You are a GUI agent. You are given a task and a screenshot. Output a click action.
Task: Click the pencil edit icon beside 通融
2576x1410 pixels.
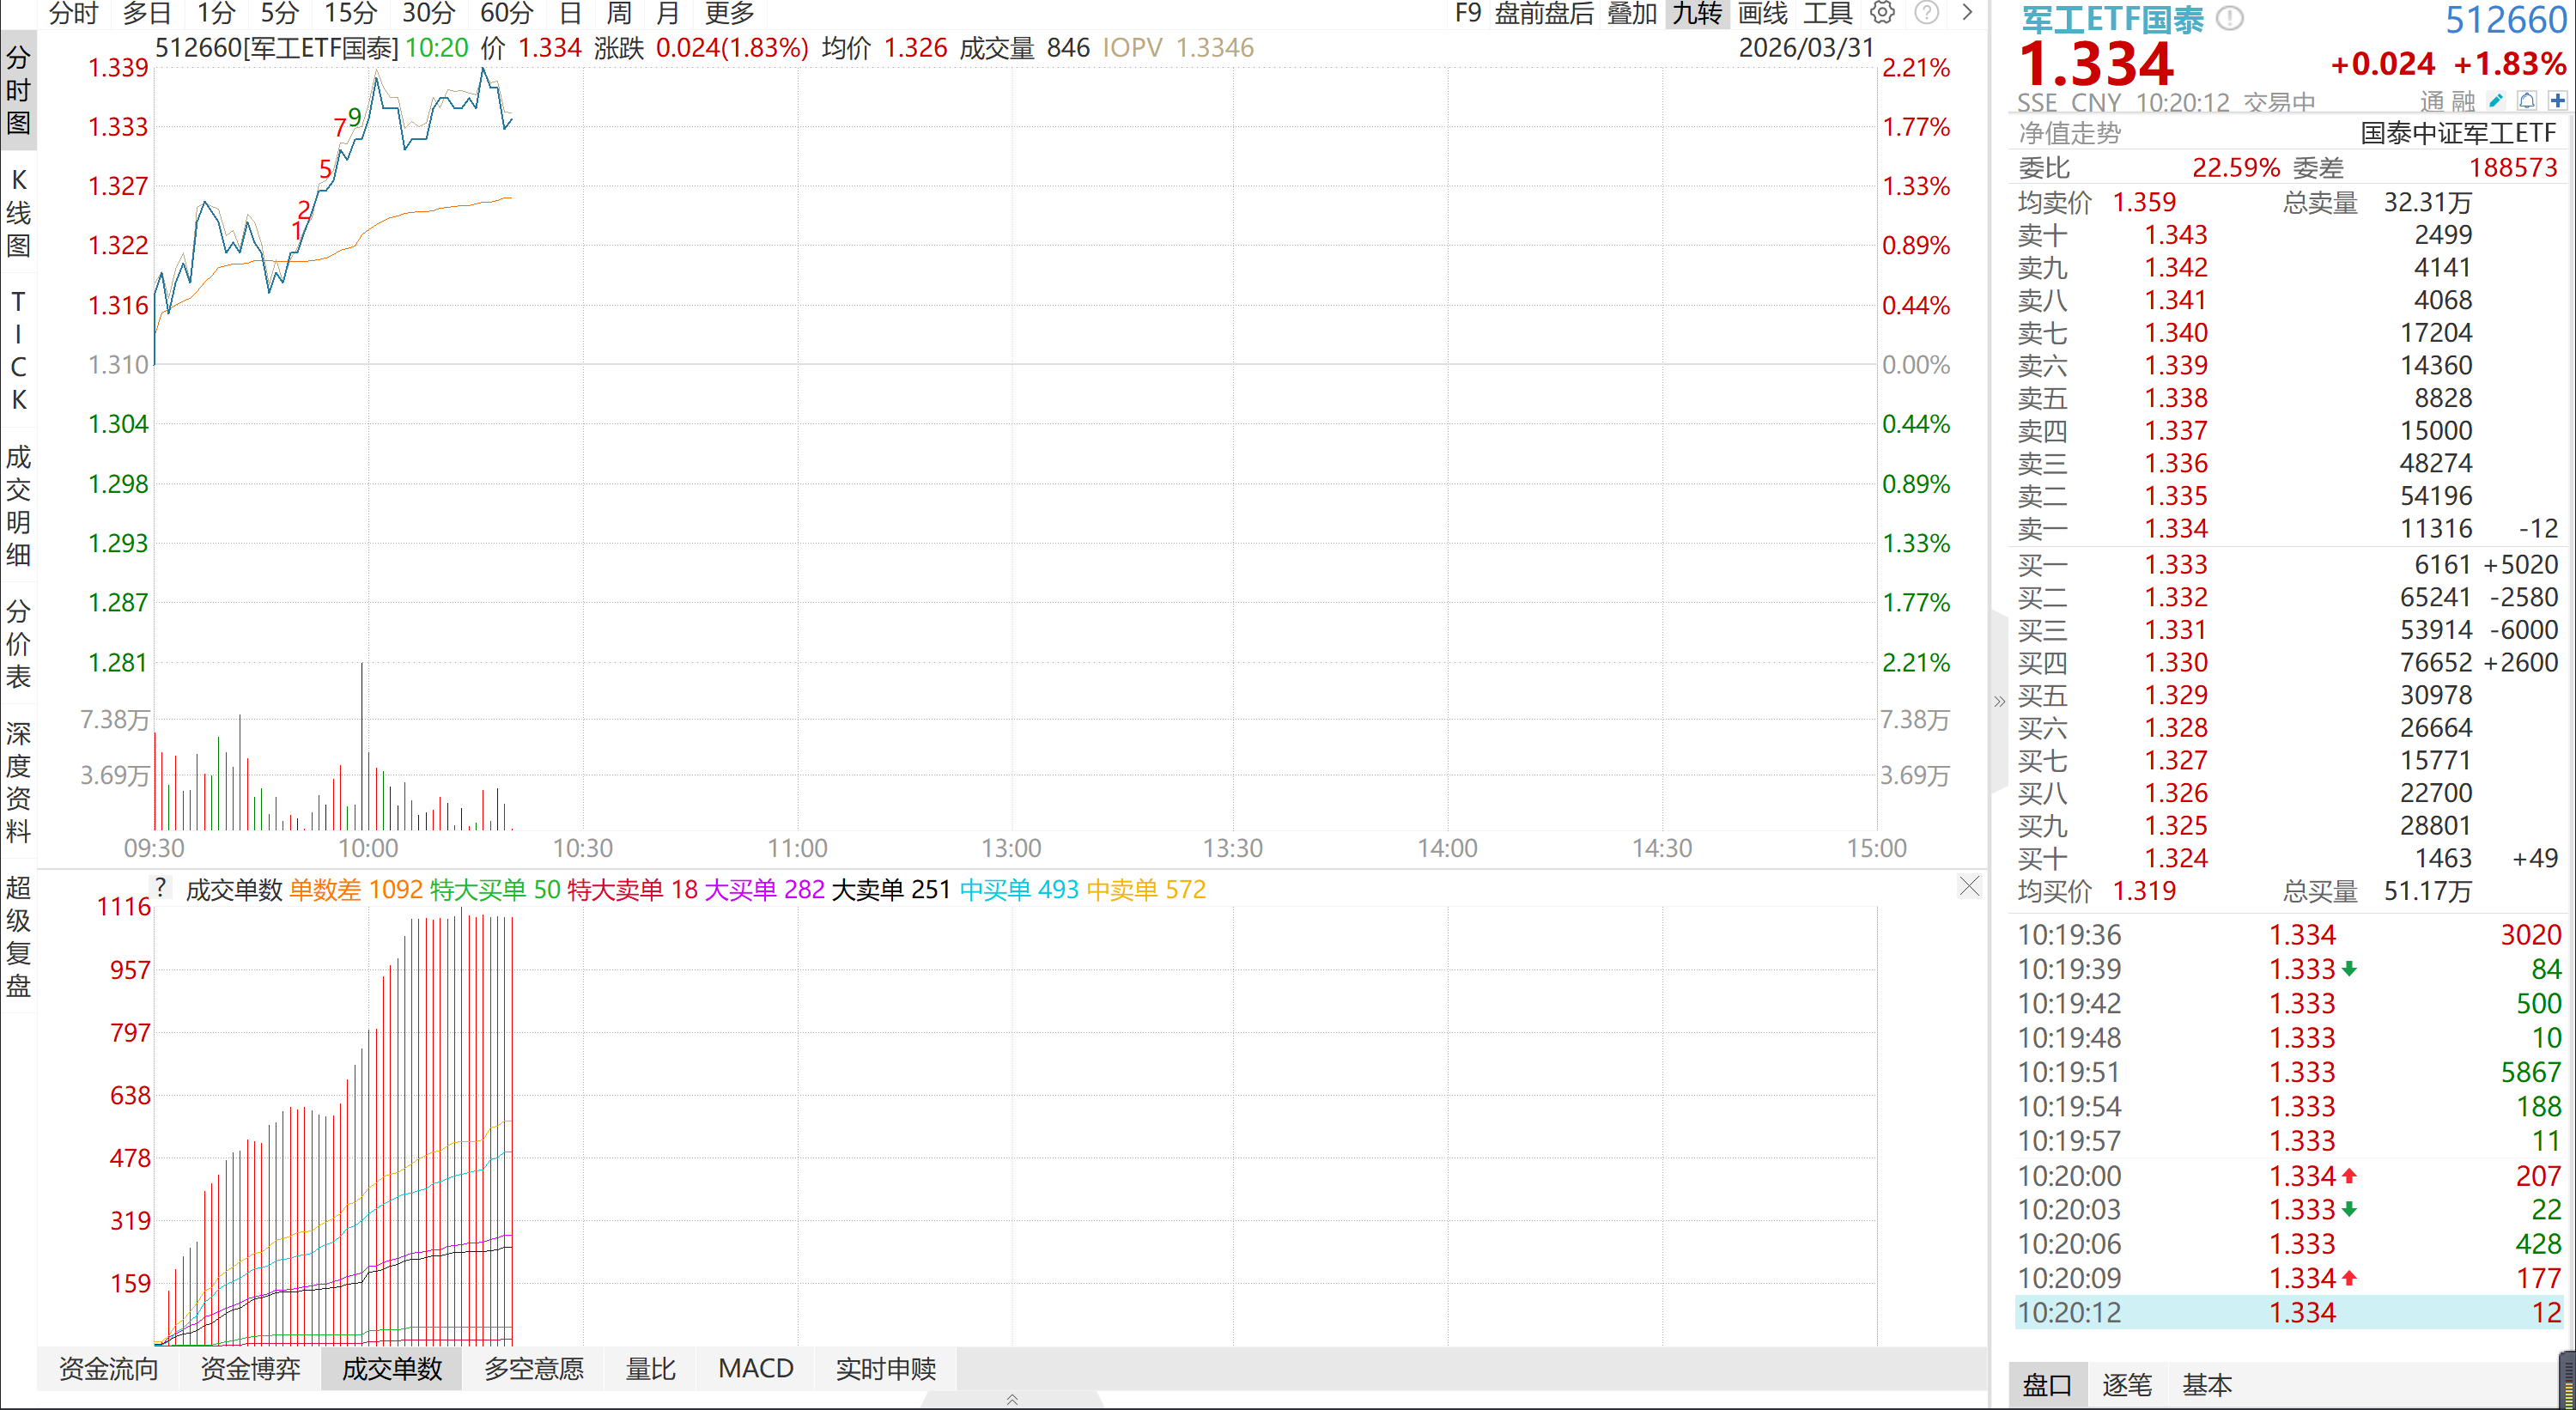point(2494,101)
